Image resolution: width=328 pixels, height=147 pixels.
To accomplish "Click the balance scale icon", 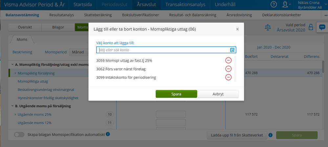I will pyautogui.click(x=268, y=28).
